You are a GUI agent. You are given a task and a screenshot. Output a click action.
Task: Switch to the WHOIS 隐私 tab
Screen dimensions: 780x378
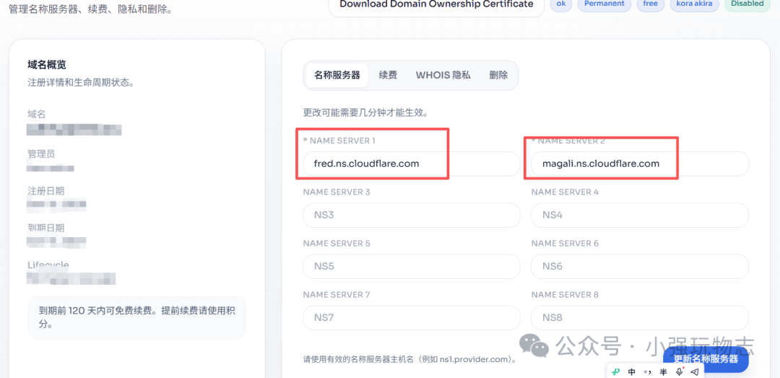[x=443, y=76]
